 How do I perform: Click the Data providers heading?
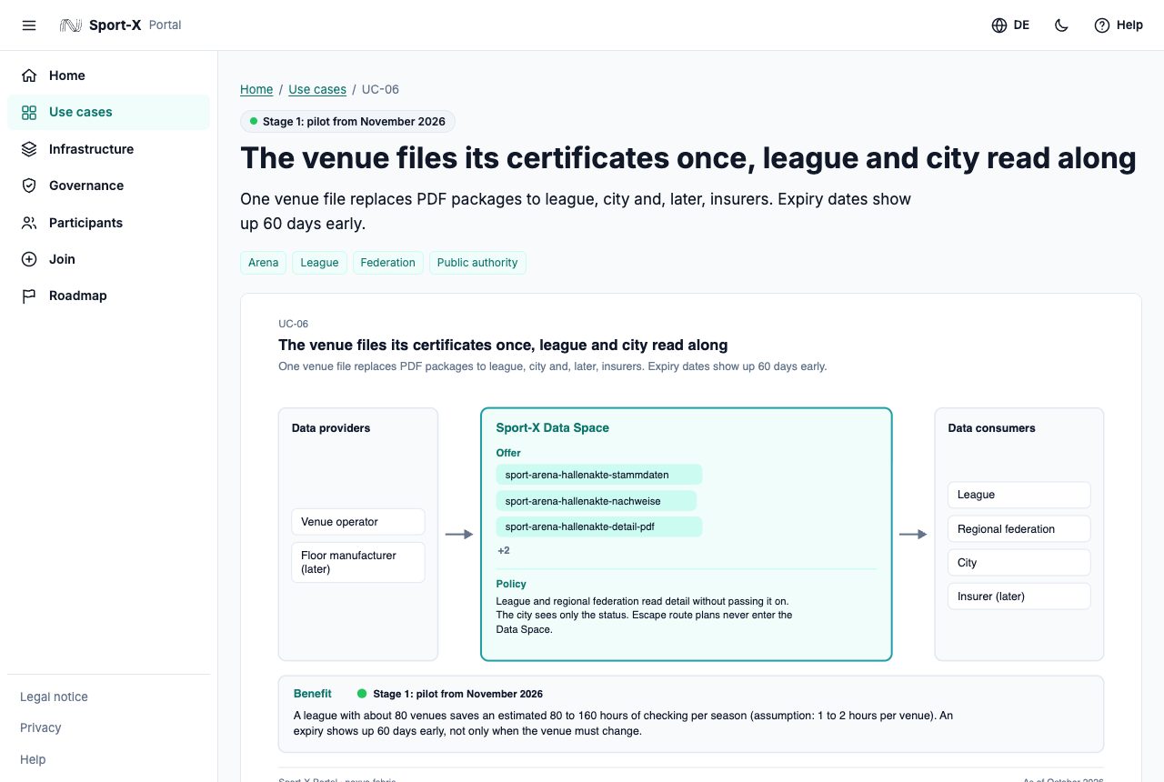[x=331, y=428]
